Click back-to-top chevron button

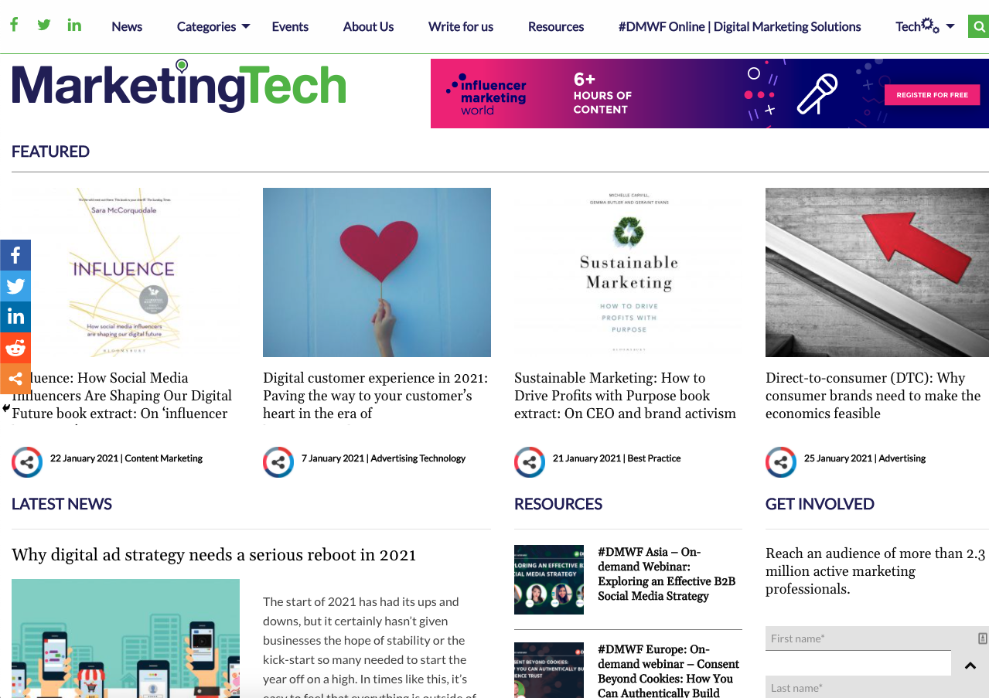(x=970, y=666)
